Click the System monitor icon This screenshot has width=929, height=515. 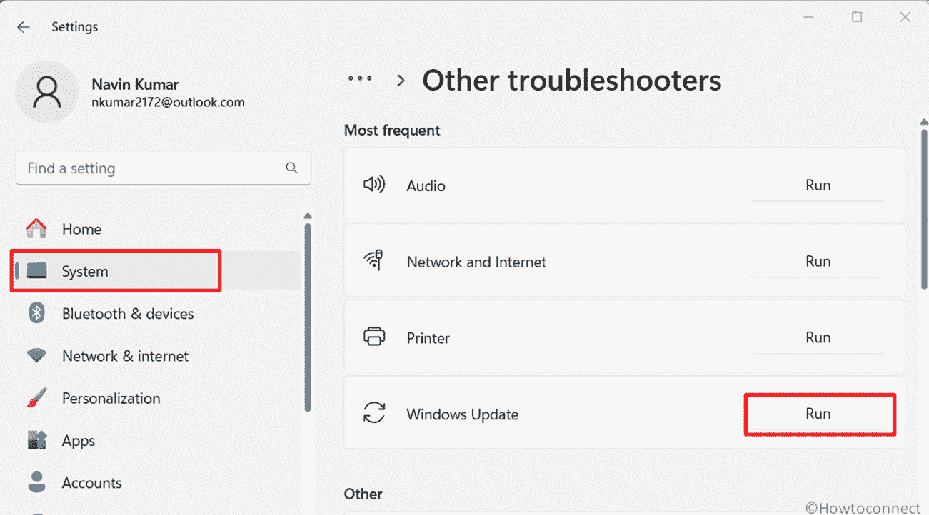point(36,271)
